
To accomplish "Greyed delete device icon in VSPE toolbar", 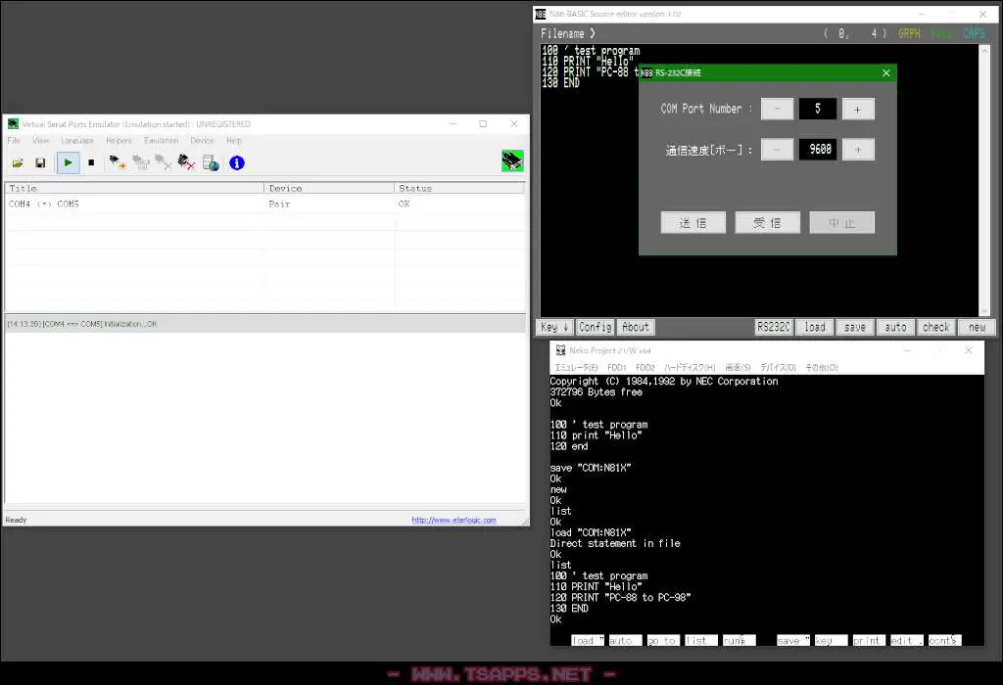I will (x=164, y=163).
